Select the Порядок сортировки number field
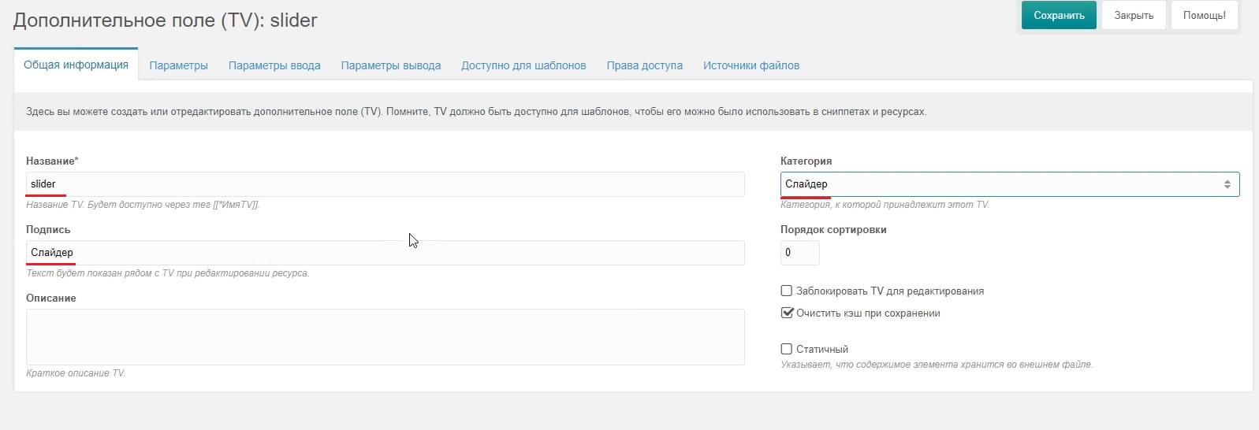 (x=800, y=253)
